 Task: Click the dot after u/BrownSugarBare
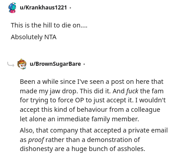(84, 64)
